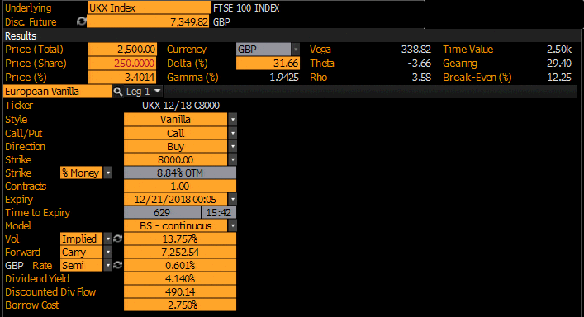The image size is (584, 317).
Task: Open the Expiry date dropdown arrow
Action: (232, 200)
